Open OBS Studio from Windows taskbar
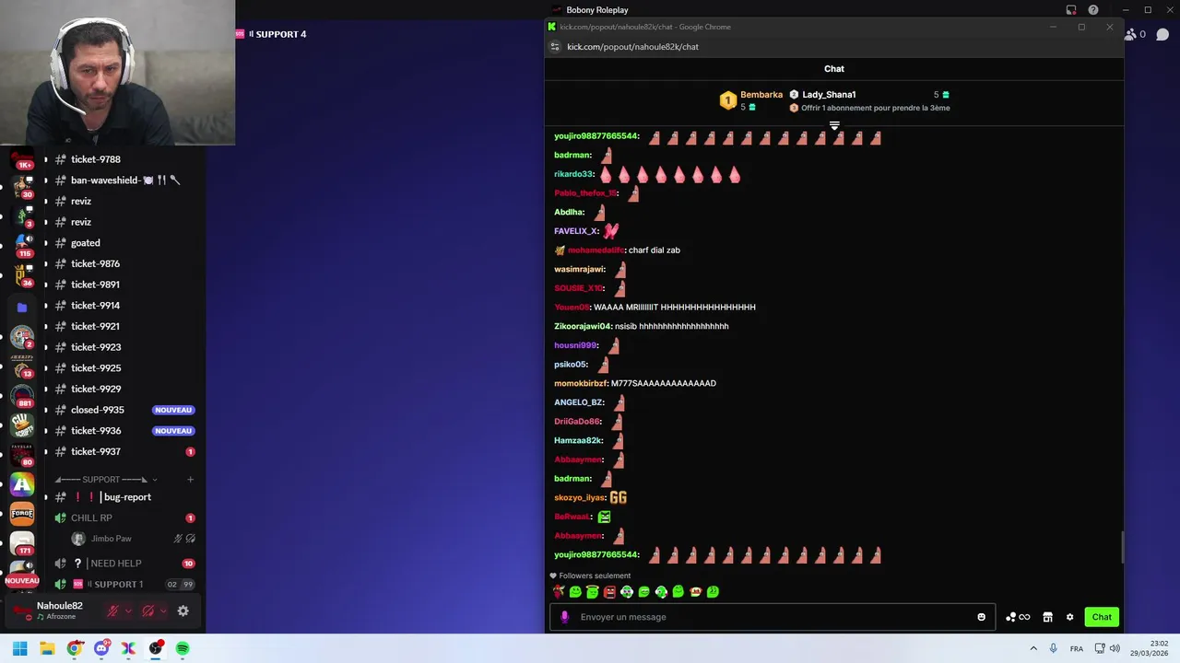This screenshot has height=663, width=1180. pos(156,648)
